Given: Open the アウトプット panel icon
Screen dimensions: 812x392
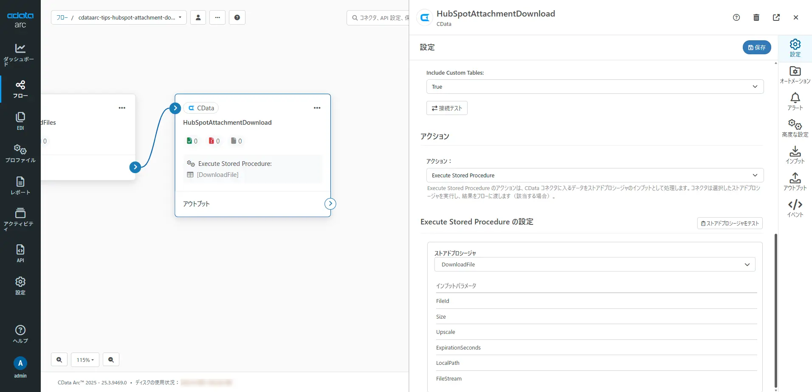Looking at the screenshot, I should 795,182.
